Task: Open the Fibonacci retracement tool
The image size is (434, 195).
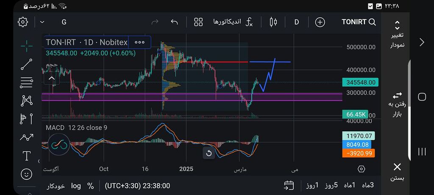Action: tap(27, 82)
